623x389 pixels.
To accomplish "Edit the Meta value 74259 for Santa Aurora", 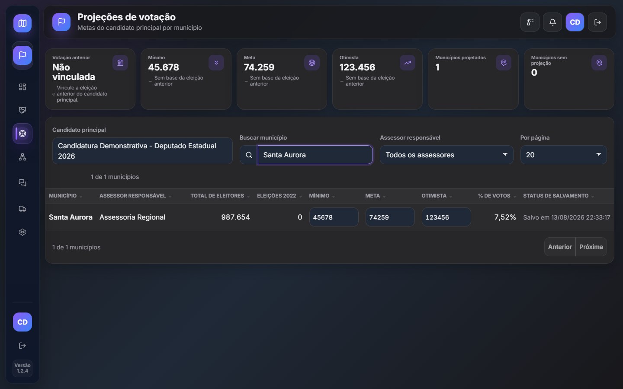I will (390, 217).
